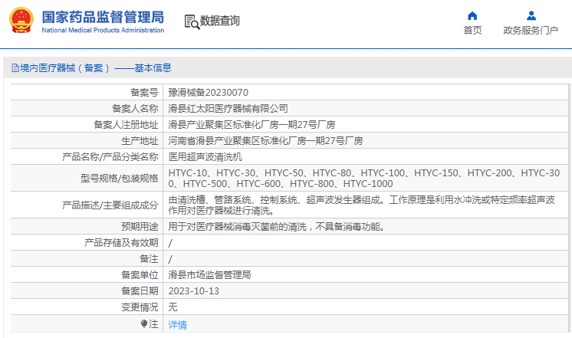
Task: Click National Medical Products Administration subtitle
Action: tap(103, 30)
